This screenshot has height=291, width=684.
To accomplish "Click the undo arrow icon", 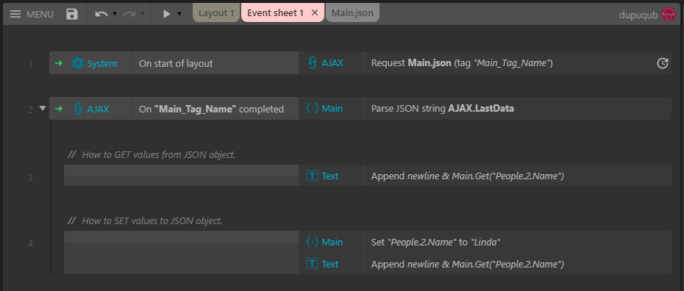I will click(x=101, y=14).
